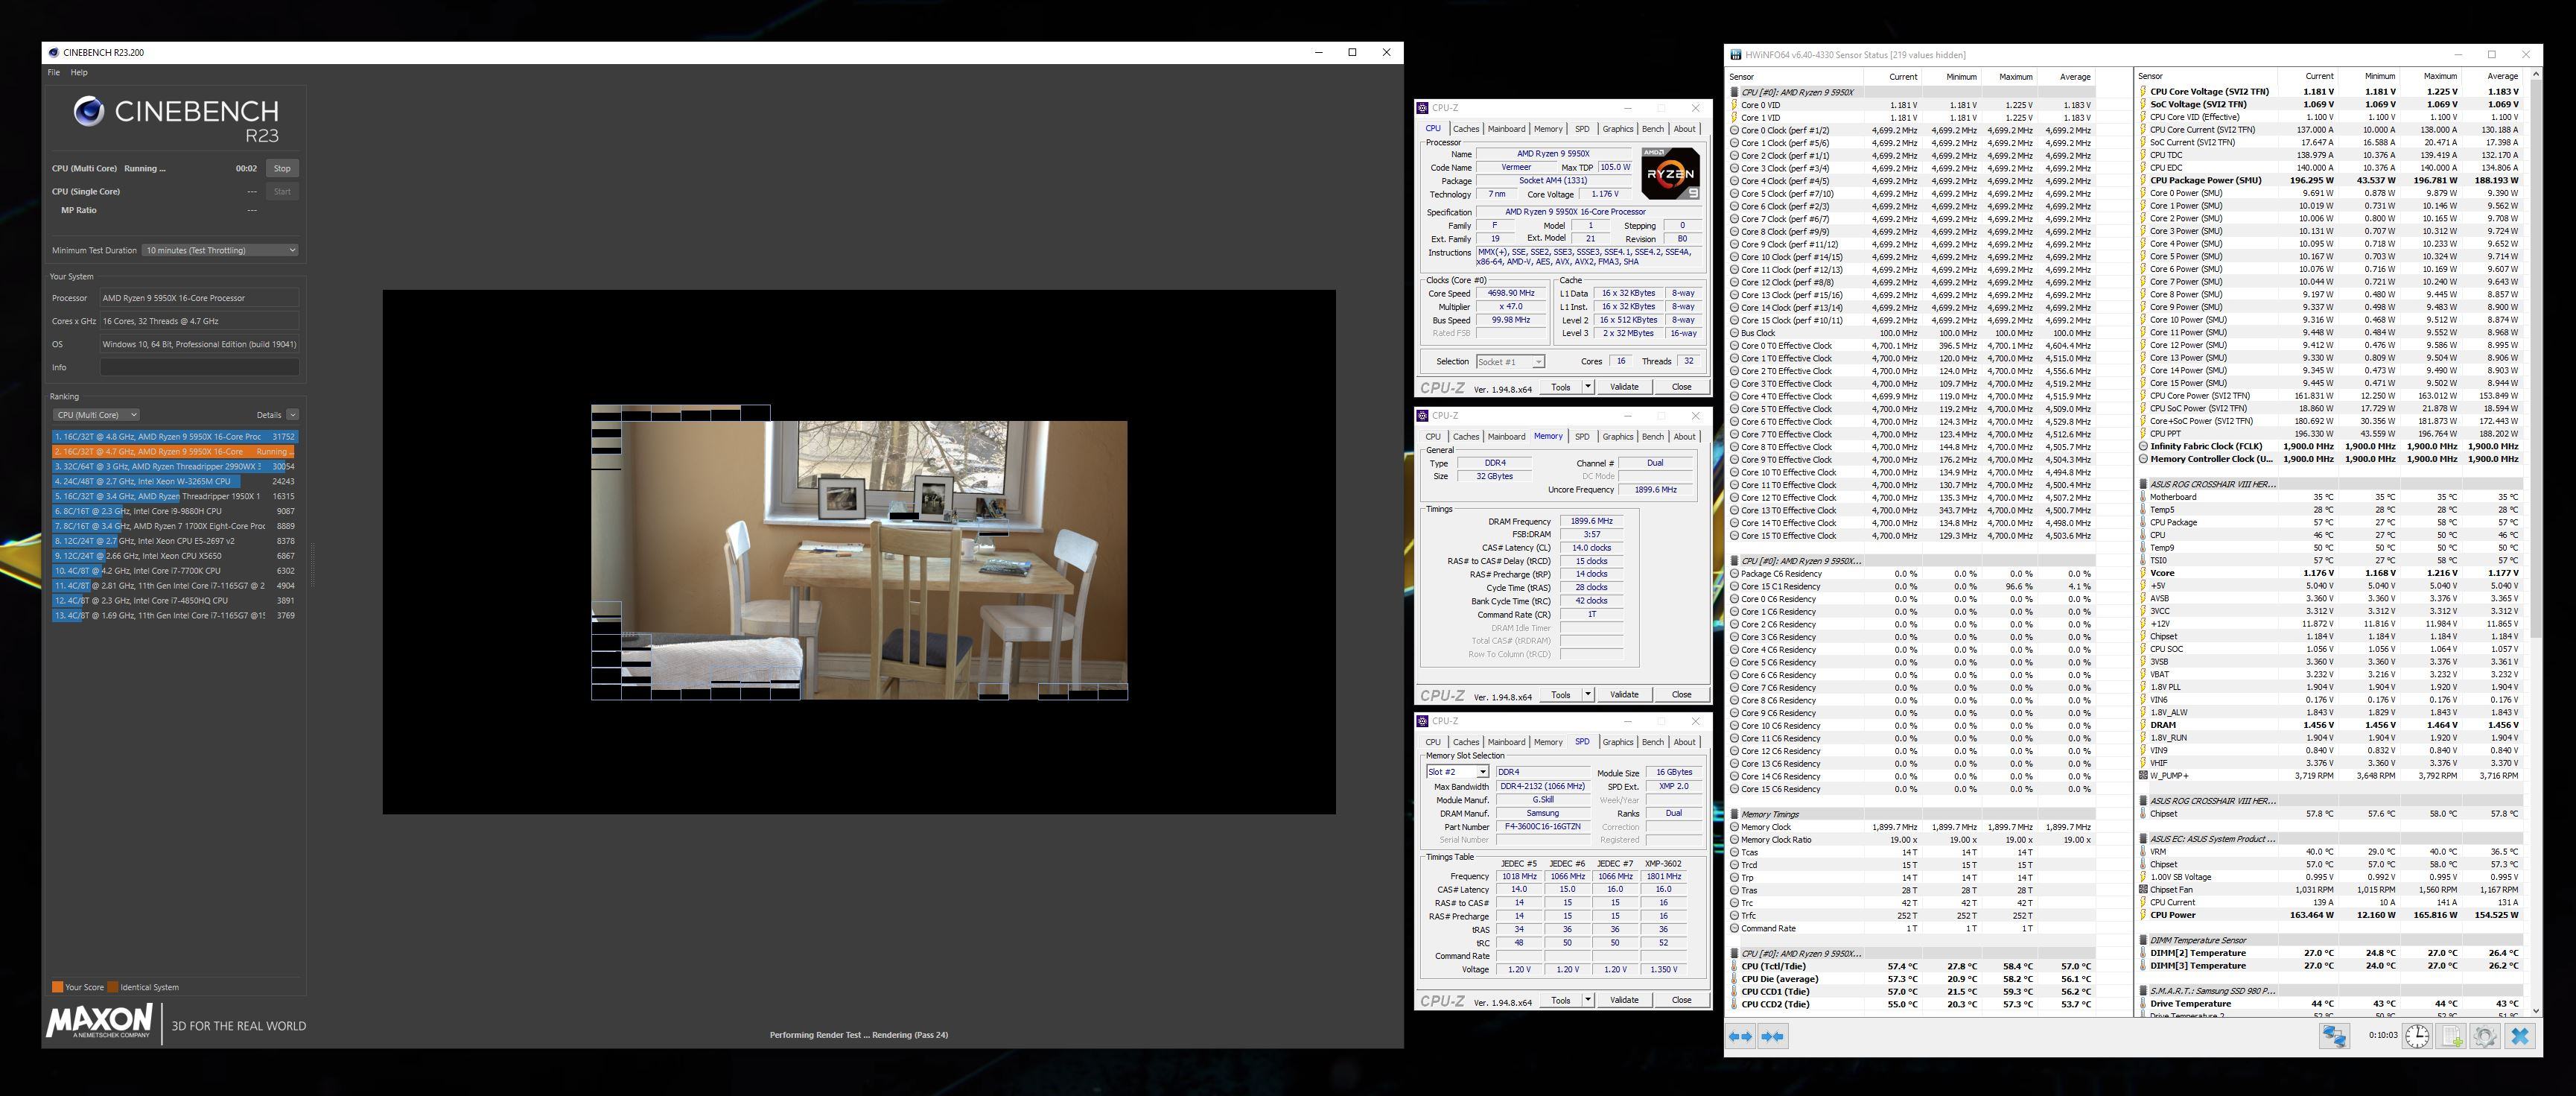Open Bench tab in the bottom CPU-Z window

(1653, 741)
